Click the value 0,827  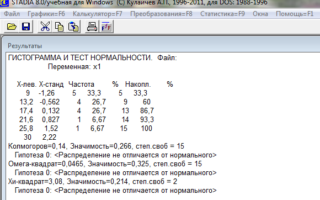point(51,119)
